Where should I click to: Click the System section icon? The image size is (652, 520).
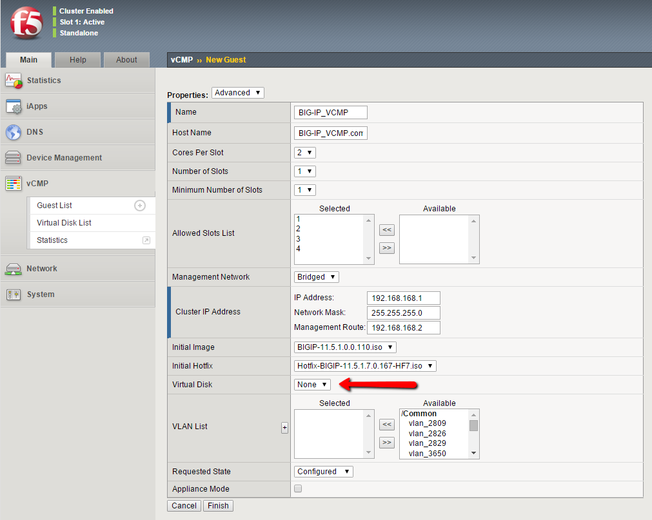click(x=14, y=294)
